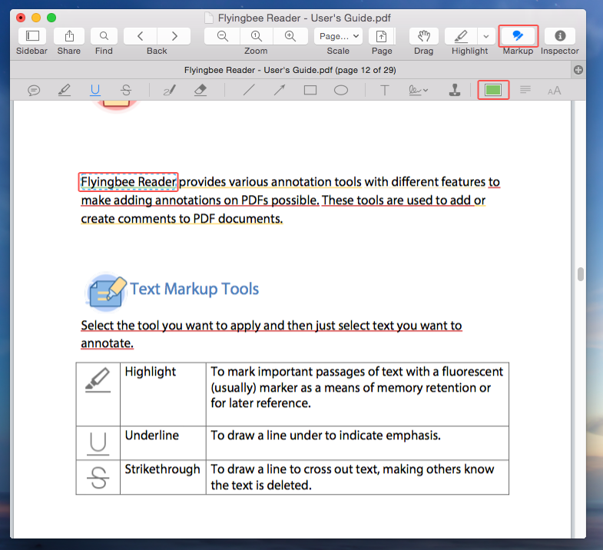The image size is (603, 550).
Task: Toggle the Markup toolbar button
Action: pyautogui.click(x=518, y=36)
